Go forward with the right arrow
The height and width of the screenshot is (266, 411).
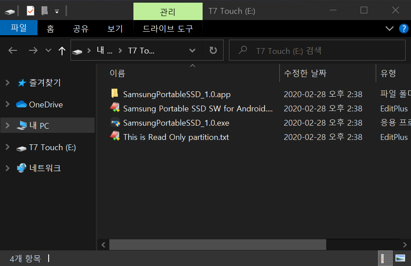pos(33,50)
